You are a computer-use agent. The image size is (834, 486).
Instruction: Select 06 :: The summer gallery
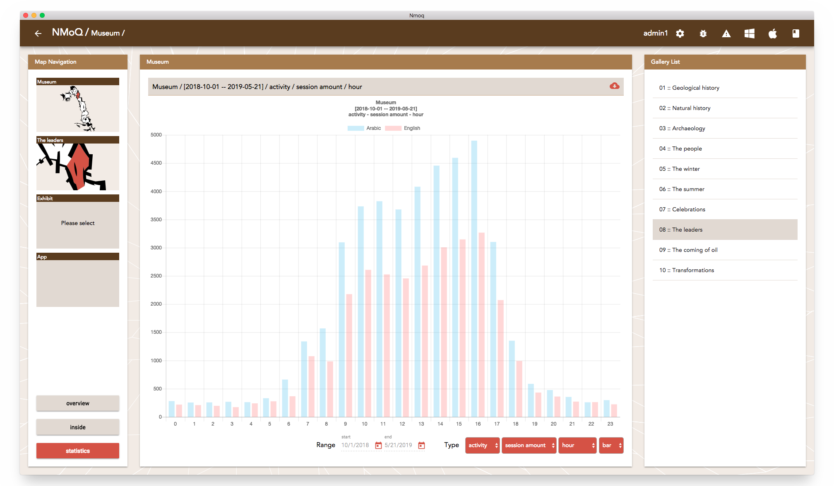[x=725, y=189]
